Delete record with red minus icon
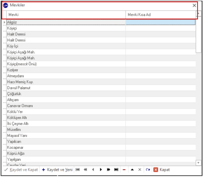This screenshot has height=177, width=203. click(x=124, y=170)
